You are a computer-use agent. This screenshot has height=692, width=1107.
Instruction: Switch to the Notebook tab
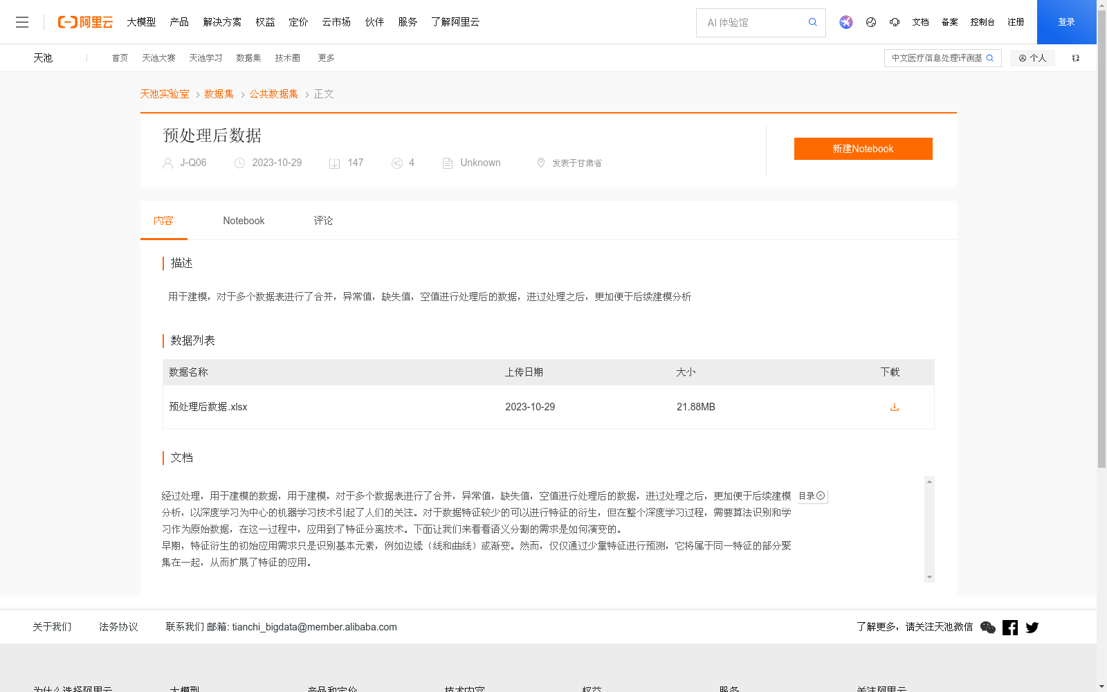[x=244, y=221]
